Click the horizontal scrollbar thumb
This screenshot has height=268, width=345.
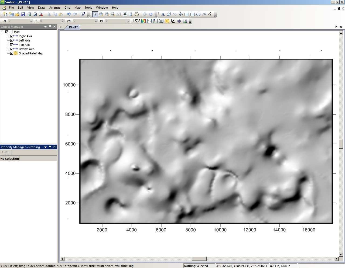(x=199, y=259)
